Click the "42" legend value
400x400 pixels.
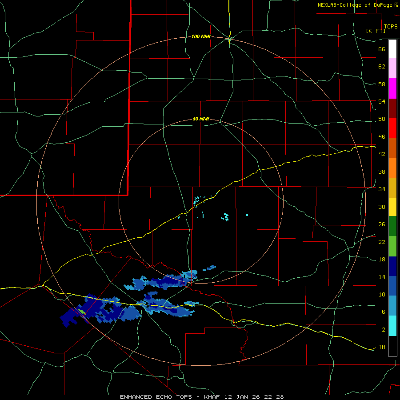pyautogui.click(x=382, y=154)
